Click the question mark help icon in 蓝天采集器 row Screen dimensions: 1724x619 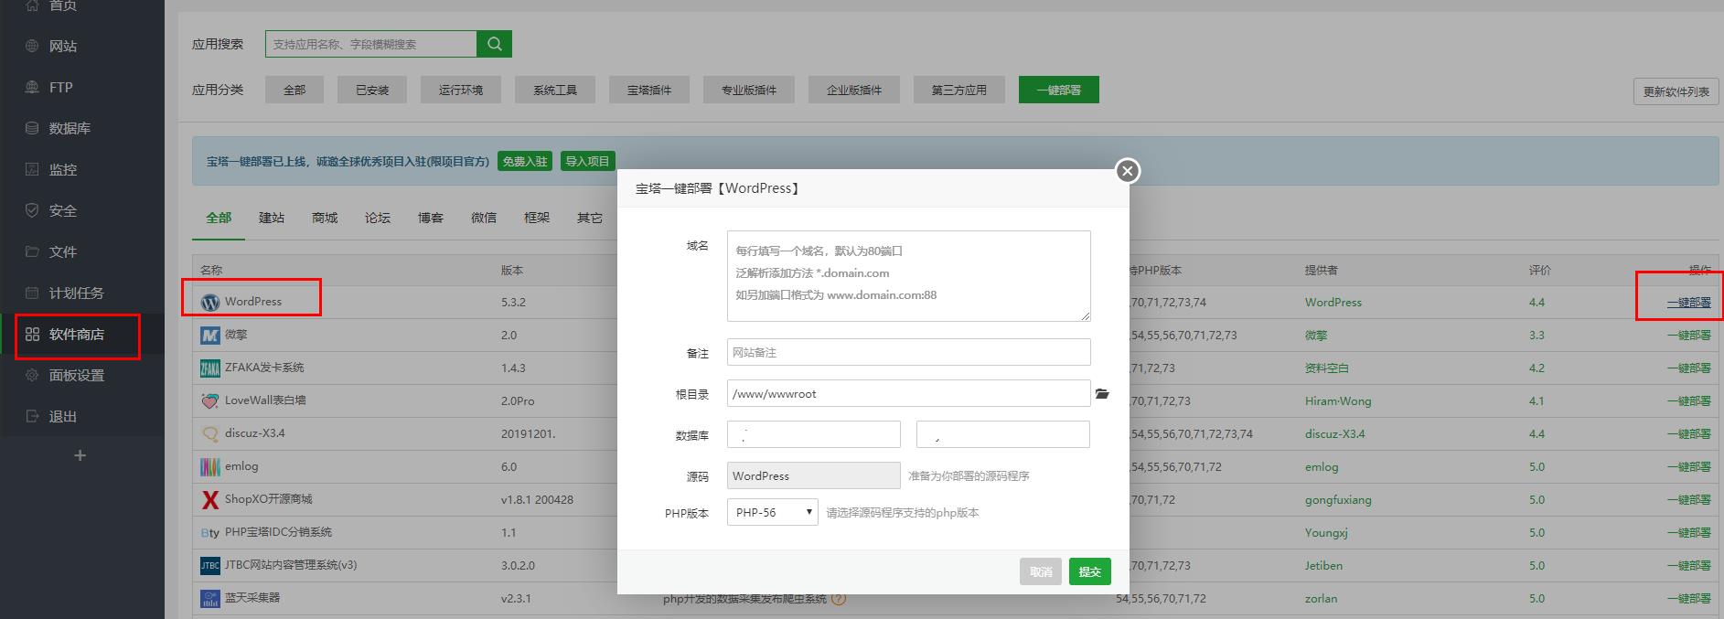tap(839, 599)
